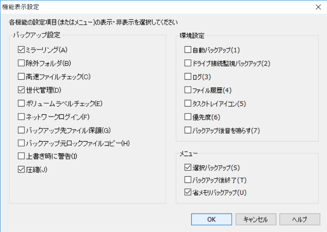Uncheck 選択バックアップ(S) menu option
The image size is (327, 232).
188,168
